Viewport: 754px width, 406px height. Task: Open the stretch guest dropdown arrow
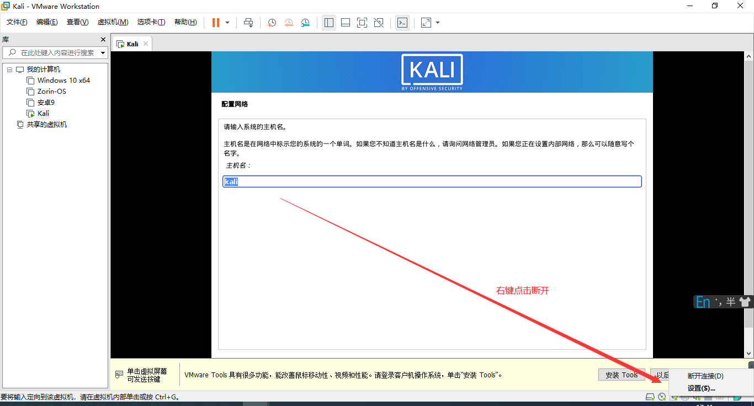coord(438,23)
